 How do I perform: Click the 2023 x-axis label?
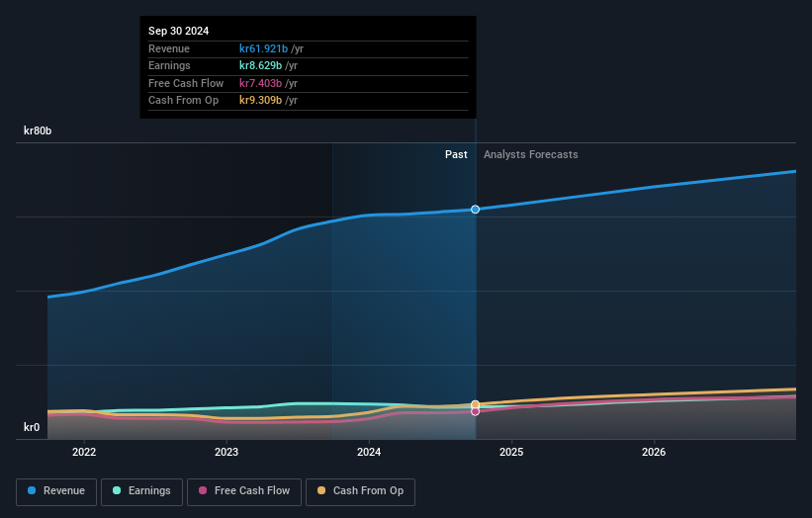[x=226, y=453]
